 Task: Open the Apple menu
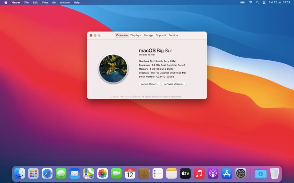pos(5,3)
